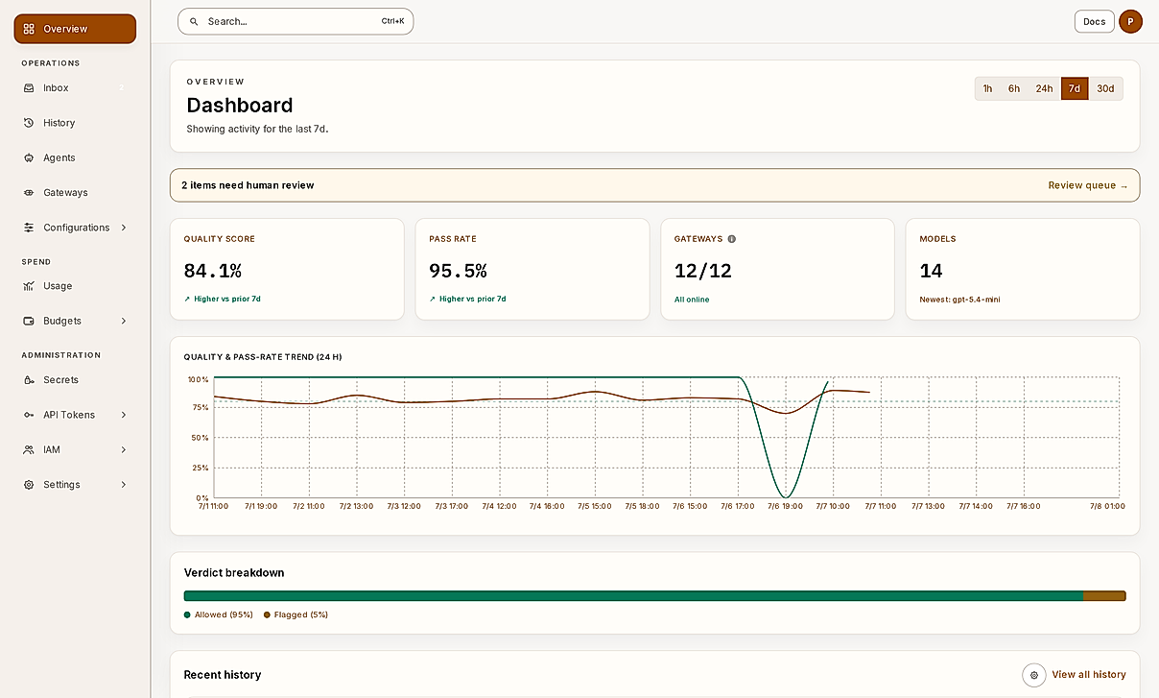Click the brown Flagged segment of verdict bar
The width and height of the screenshot is (1159, 698).
click(x=1104, y=596)
